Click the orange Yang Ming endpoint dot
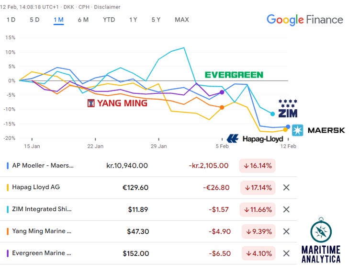This screenshot has height=274, width=359. pyautogui.click(x=222, y=107)
